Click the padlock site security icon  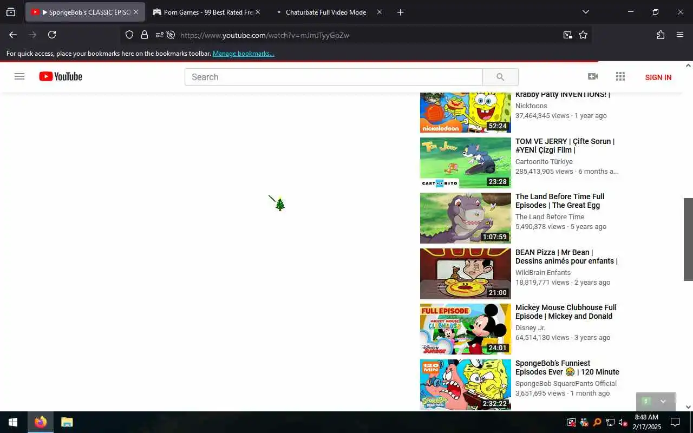tap(145, 35)
